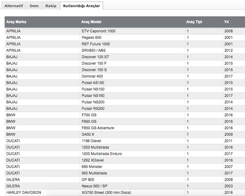Click the Dominar 400 entry

pos(92,76)
